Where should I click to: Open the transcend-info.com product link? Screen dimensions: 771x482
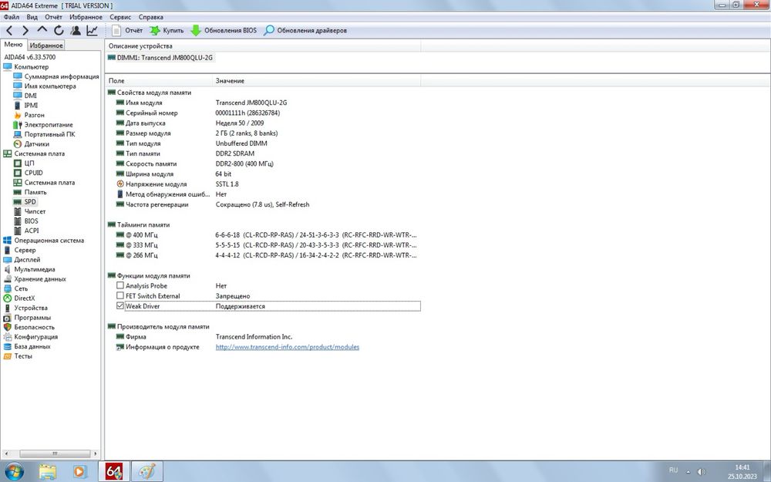(x=288, y=347)
